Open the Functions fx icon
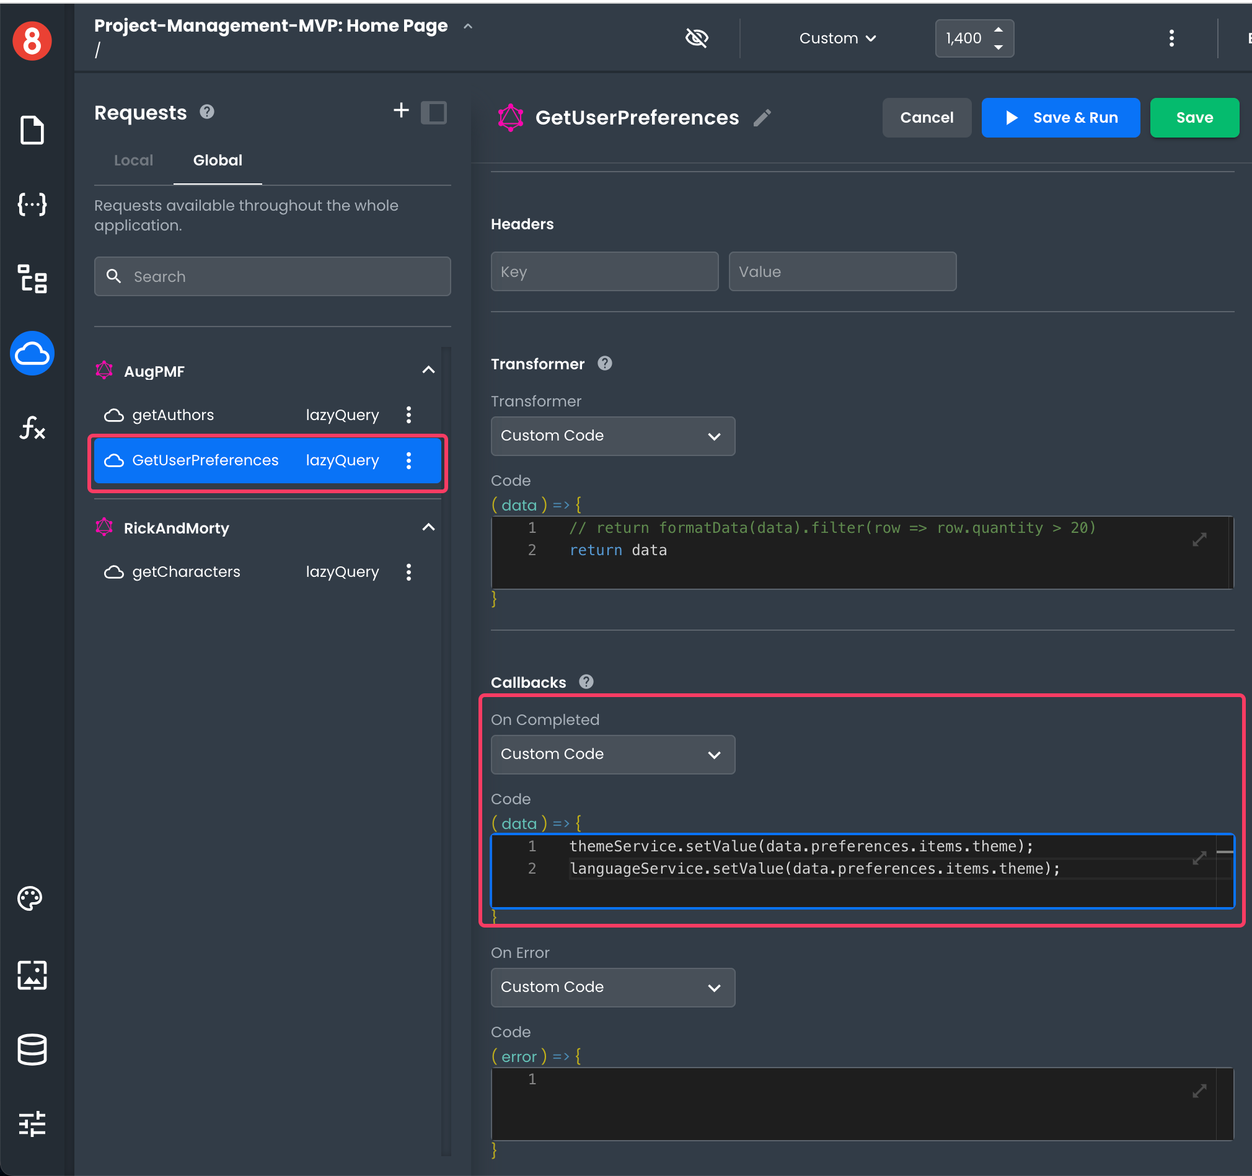1252x1176 pixels. coord(32,428)
